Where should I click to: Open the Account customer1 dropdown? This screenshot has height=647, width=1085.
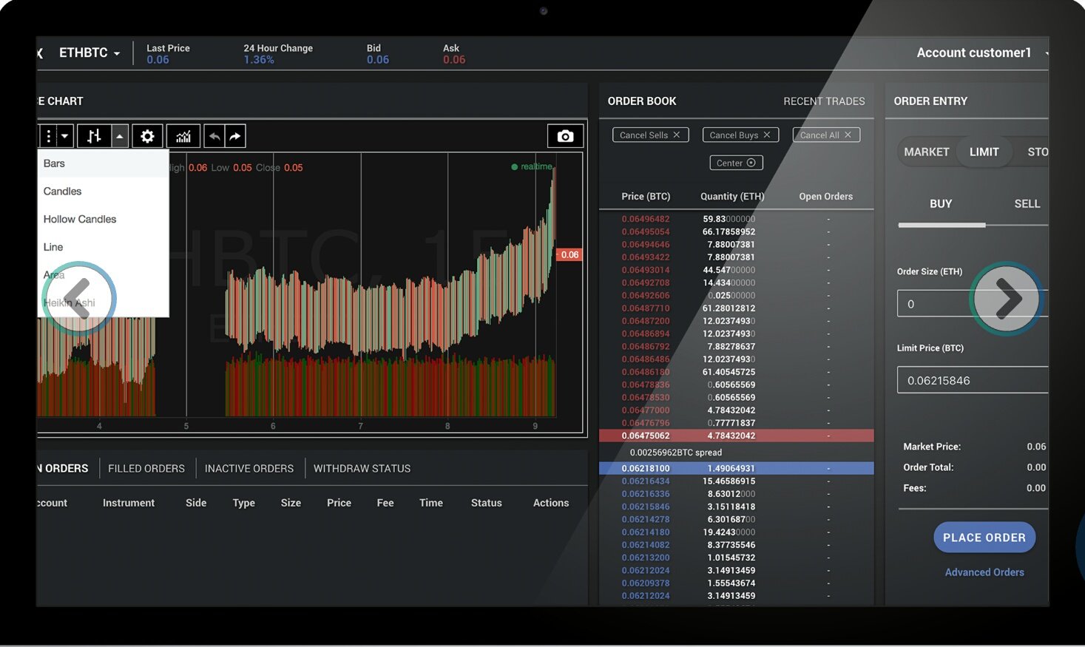click(978, 52)
